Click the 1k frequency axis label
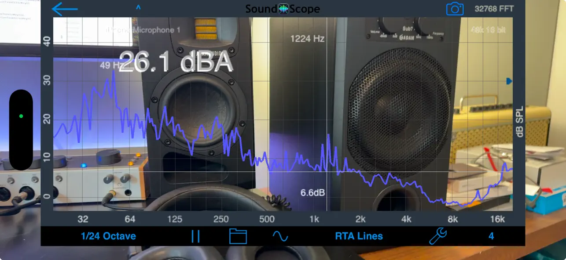This screenshot has height=260, width=566. tap(314, 219)
